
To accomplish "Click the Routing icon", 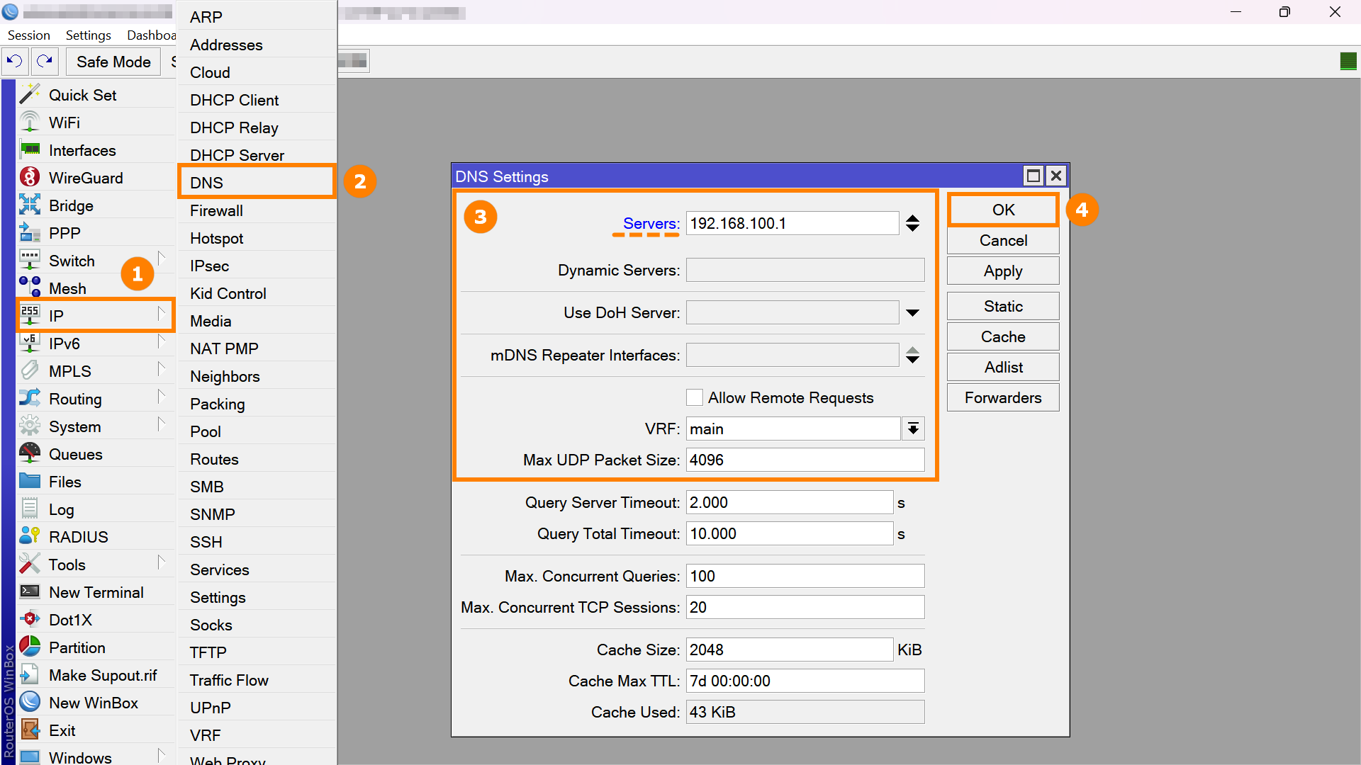I will click(30, 399).
